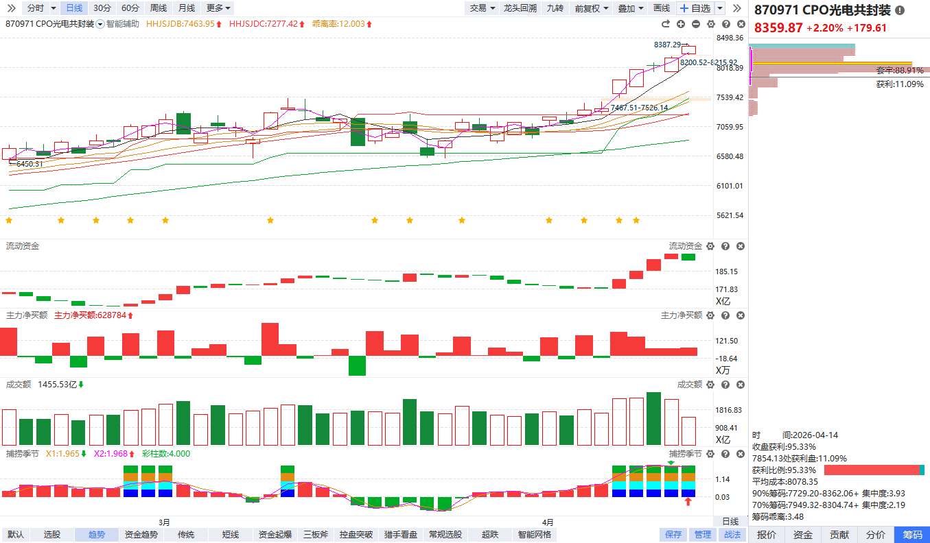Click info icon beside CPO光电共封装 title

click(900, 10)
